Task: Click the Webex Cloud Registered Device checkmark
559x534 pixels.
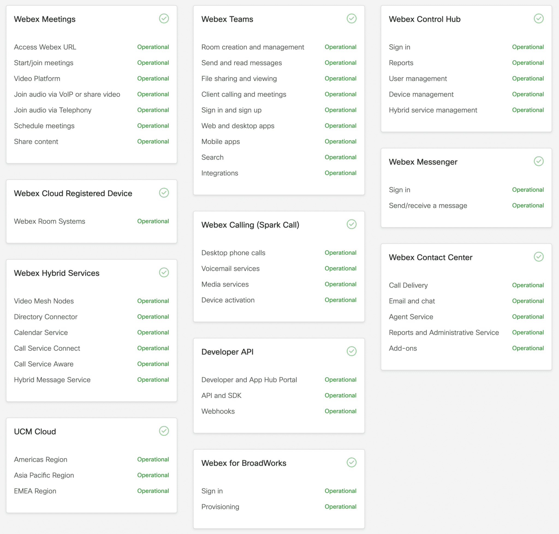Action: pyautogui.click(x=164, y=193)
